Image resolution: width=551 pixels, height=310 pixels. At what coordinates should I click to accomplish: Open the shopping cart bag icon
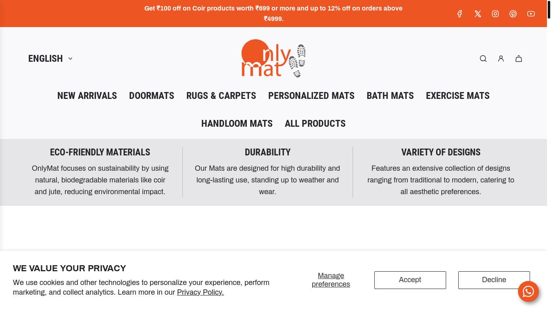pyautogui.click(x=519, y=59)
